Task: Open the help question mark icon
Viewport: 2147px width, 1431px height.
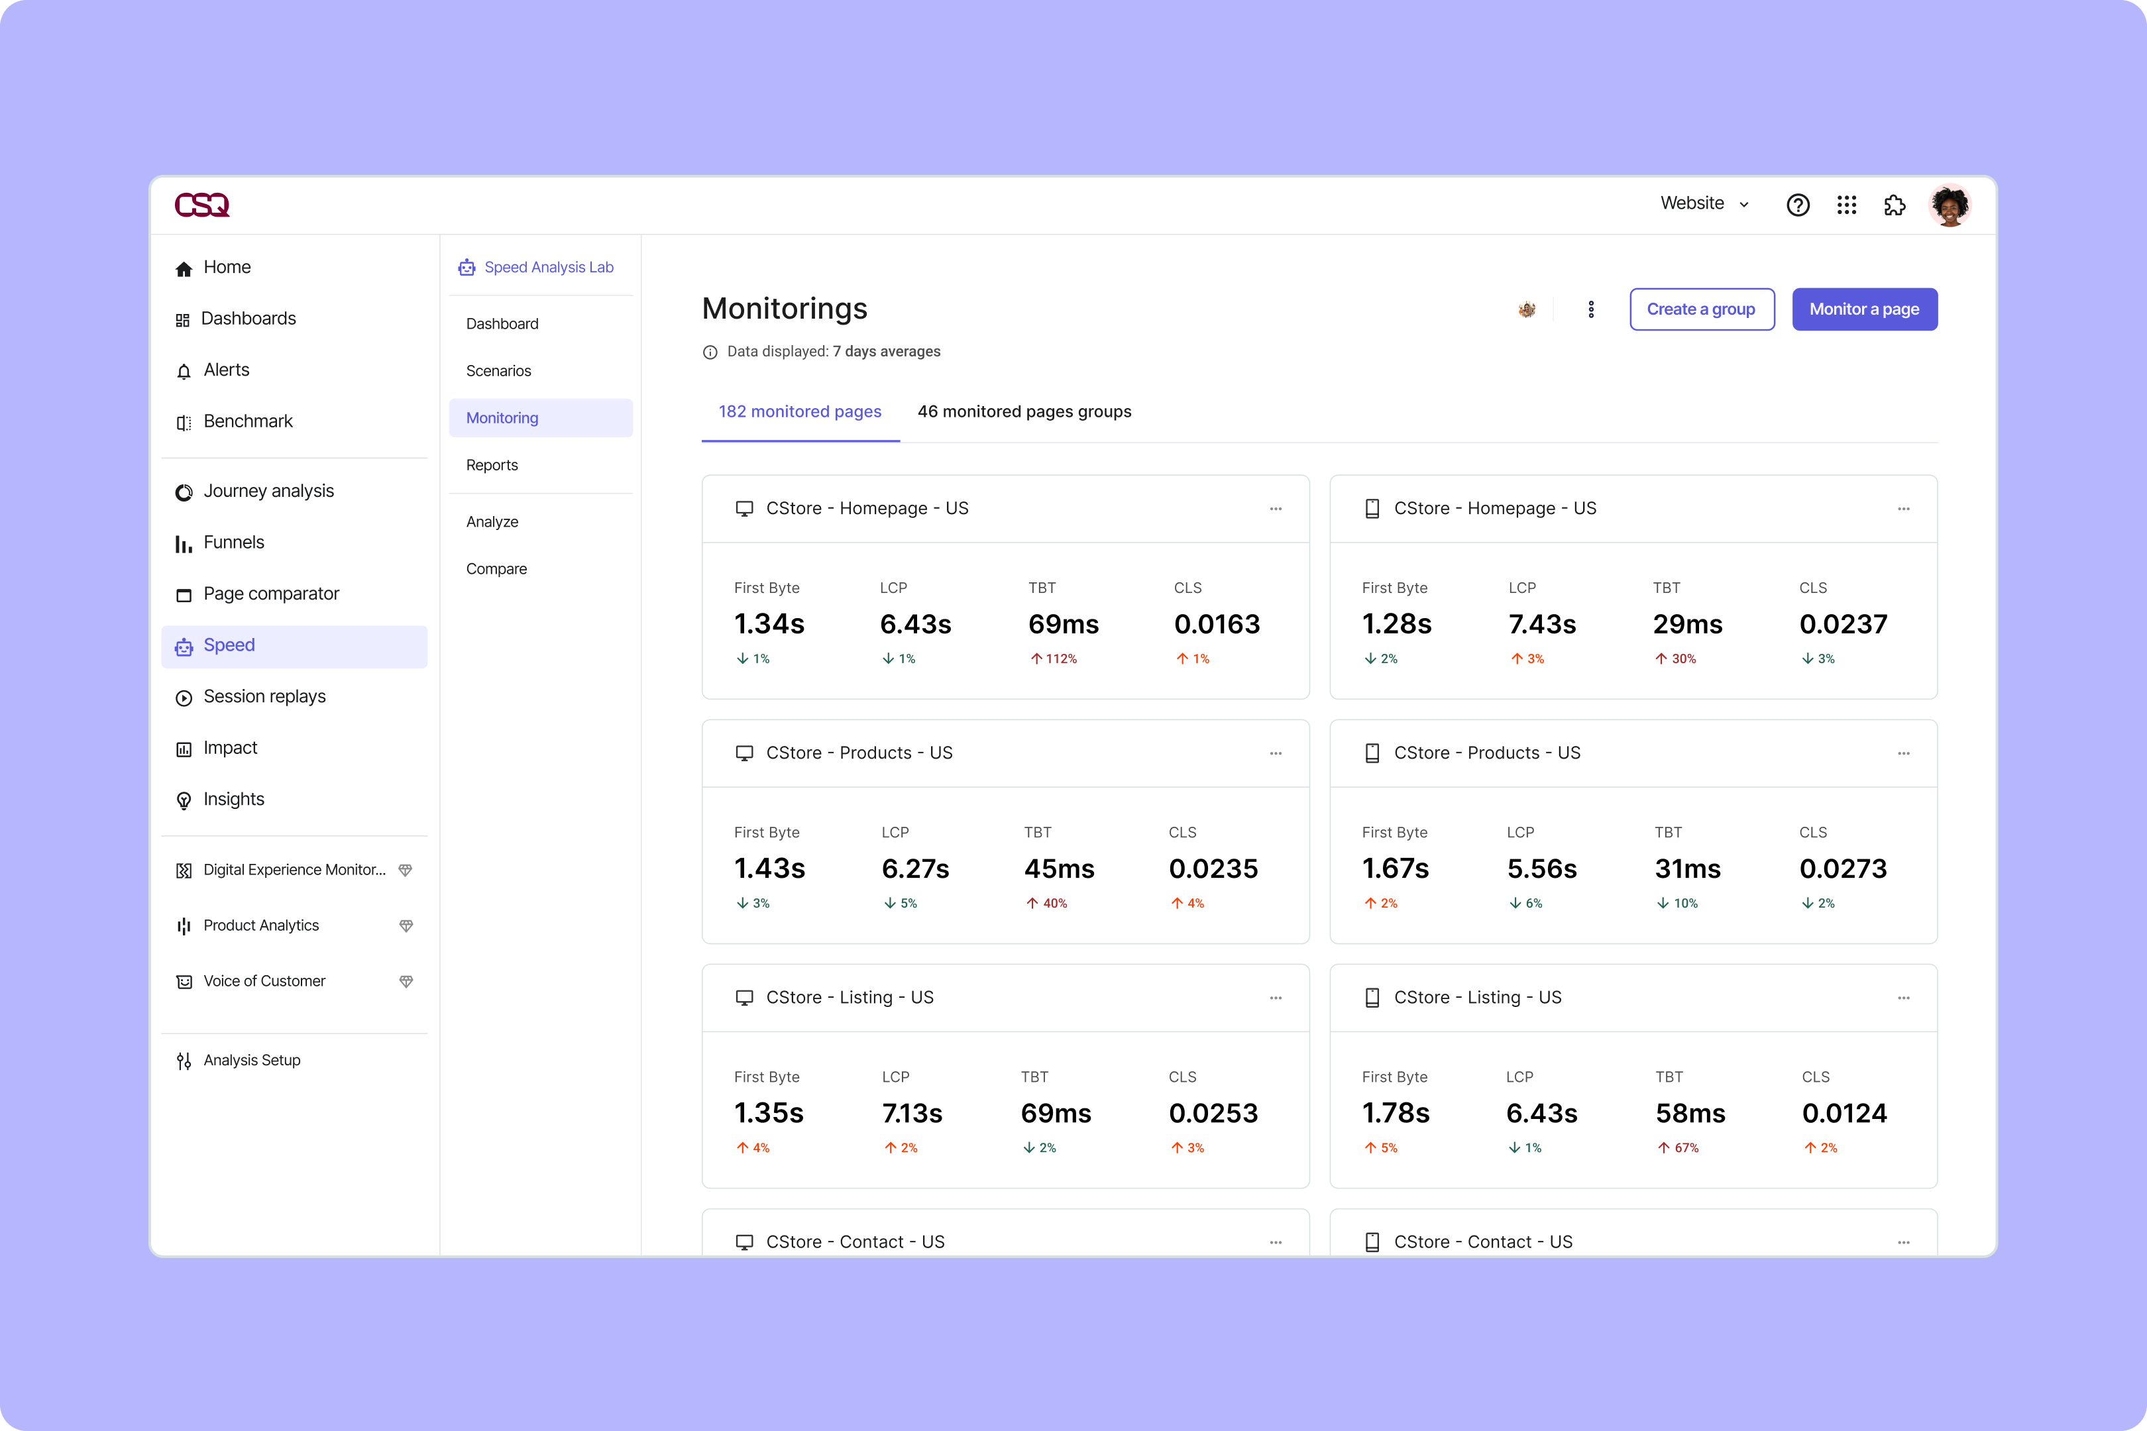Action: click(1797, 205)
